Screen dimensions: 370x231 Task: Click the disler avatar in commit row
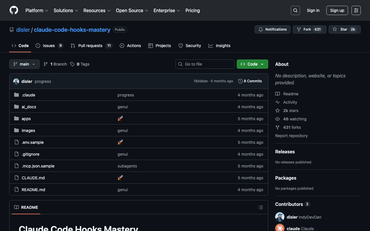coord(16,81)
